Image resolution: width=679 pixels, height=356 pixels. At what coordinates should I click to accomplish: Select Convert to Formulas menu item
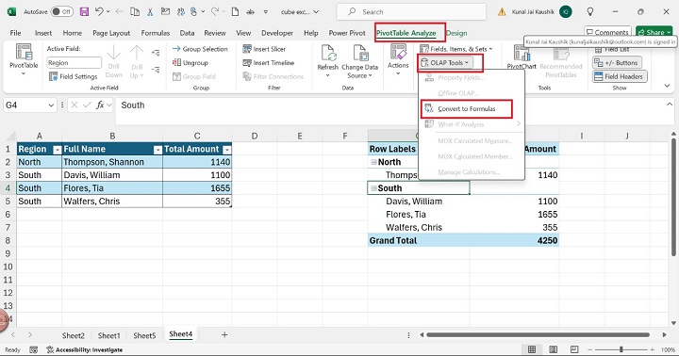tap(467, 109)
